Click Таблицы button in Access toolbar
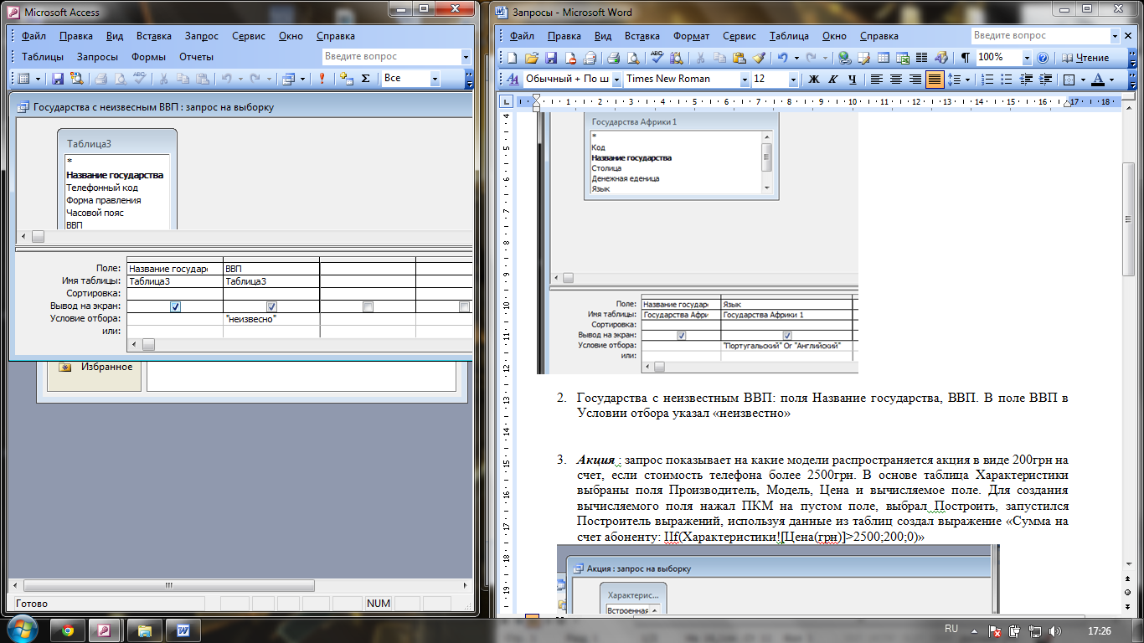 pyautogui.click(x=43, y=57)
